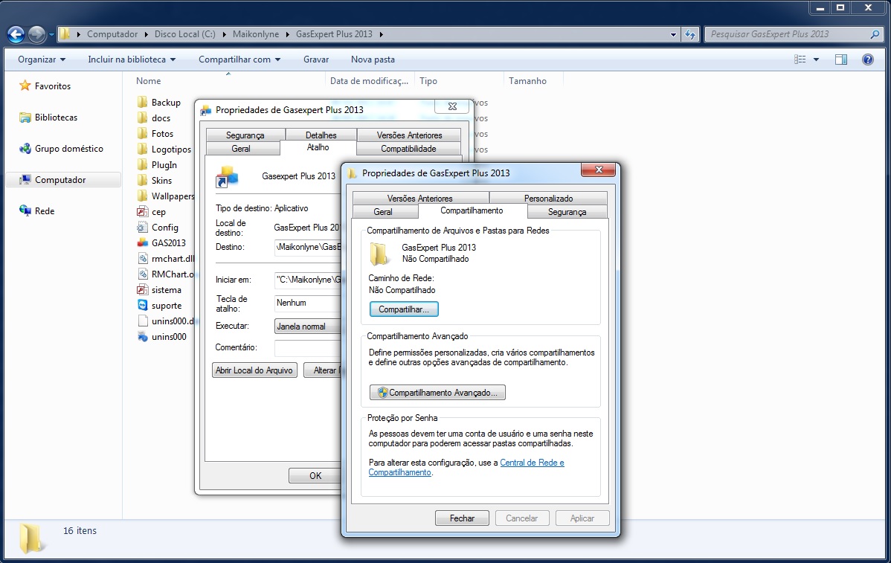Click the search magnifier icon
891x563 pixels.
(875, 34)
